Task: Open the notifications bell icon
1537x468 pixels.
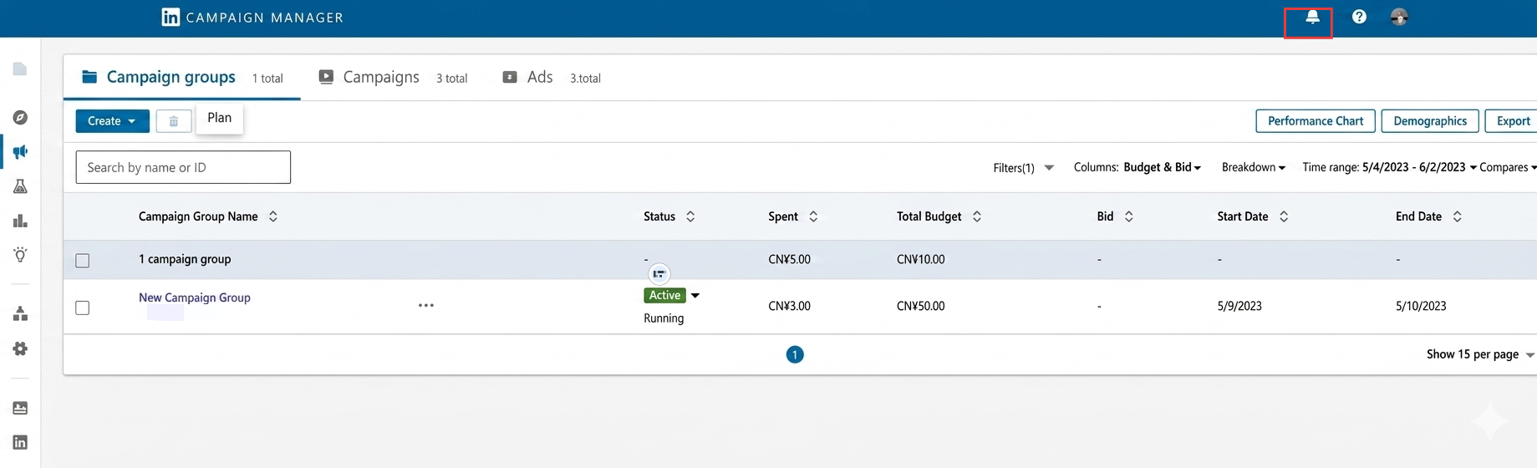Action: (x=1312, y=17)
